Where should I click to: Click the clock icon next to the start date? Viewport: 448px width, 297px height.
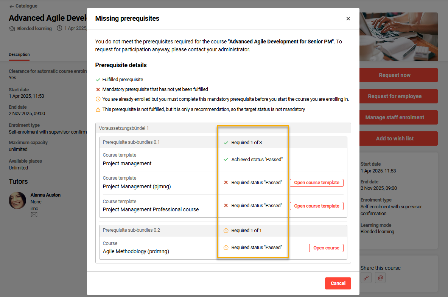(60, 28)
